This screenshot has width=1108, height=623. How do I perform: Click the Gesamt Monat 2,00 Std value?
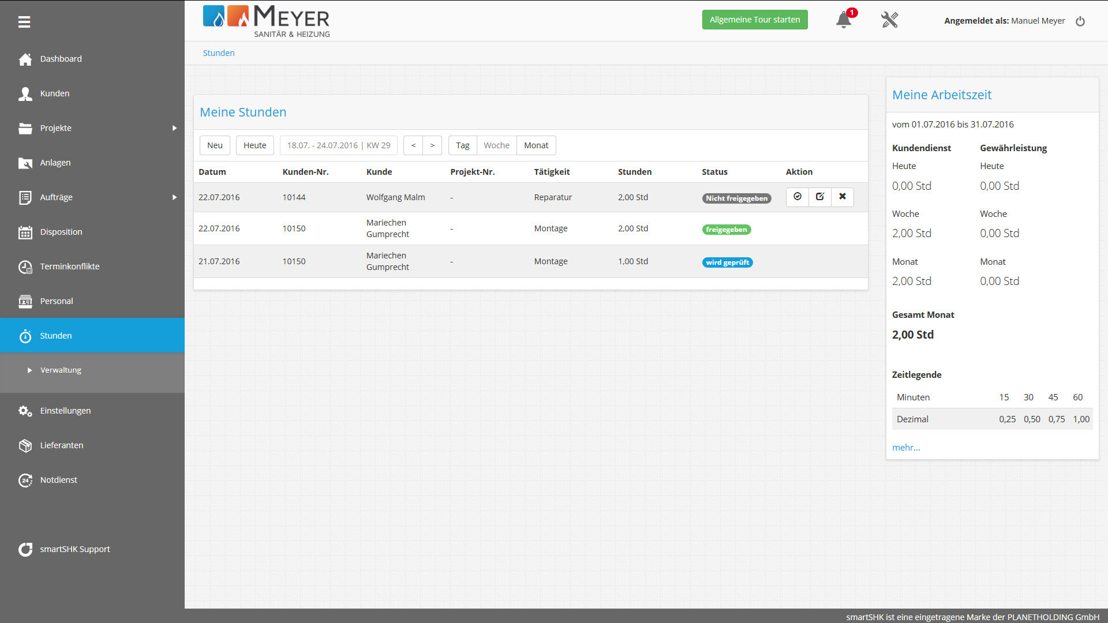pyautogui.click(x=912, y=335)
